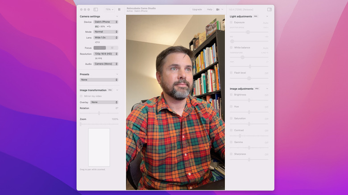This screenshot has width=348, height=195.
Task: Collapse the Image transformation section
Action: click(x=117, y=90)
